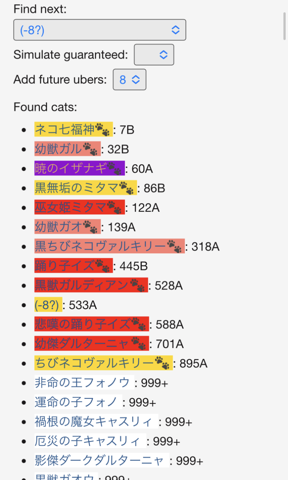Click the paw icon after 黒ちびネコヴァルキリー

(174, 246)
